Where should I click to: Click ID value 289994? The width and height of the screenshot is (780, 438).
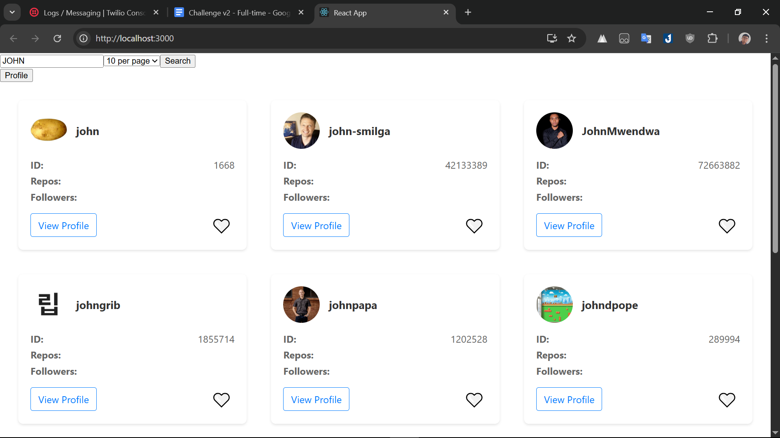pyautogui.click(x=724, y=339)
